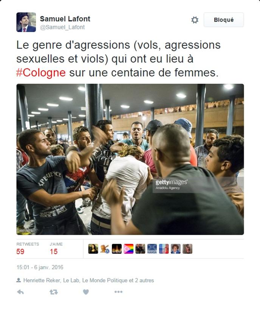Expand the '2 autres' tagged users
The width and height of the screenshot is (260, 309).
tap(144, 280)
